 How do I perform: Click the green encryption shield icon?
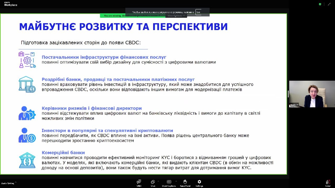coord(320,4)
